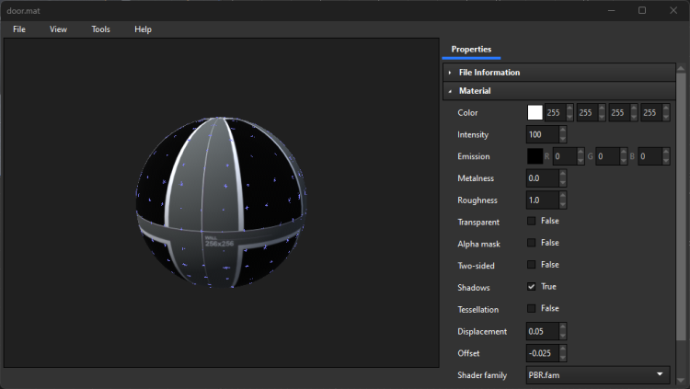This screenshot has height=389, width=690.
Task: Click the white Color swatch
Action: [x=535, y=113]
